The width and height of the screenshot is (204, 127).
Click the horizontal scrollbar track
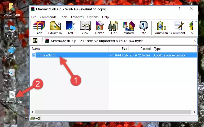tap(113, 112)
